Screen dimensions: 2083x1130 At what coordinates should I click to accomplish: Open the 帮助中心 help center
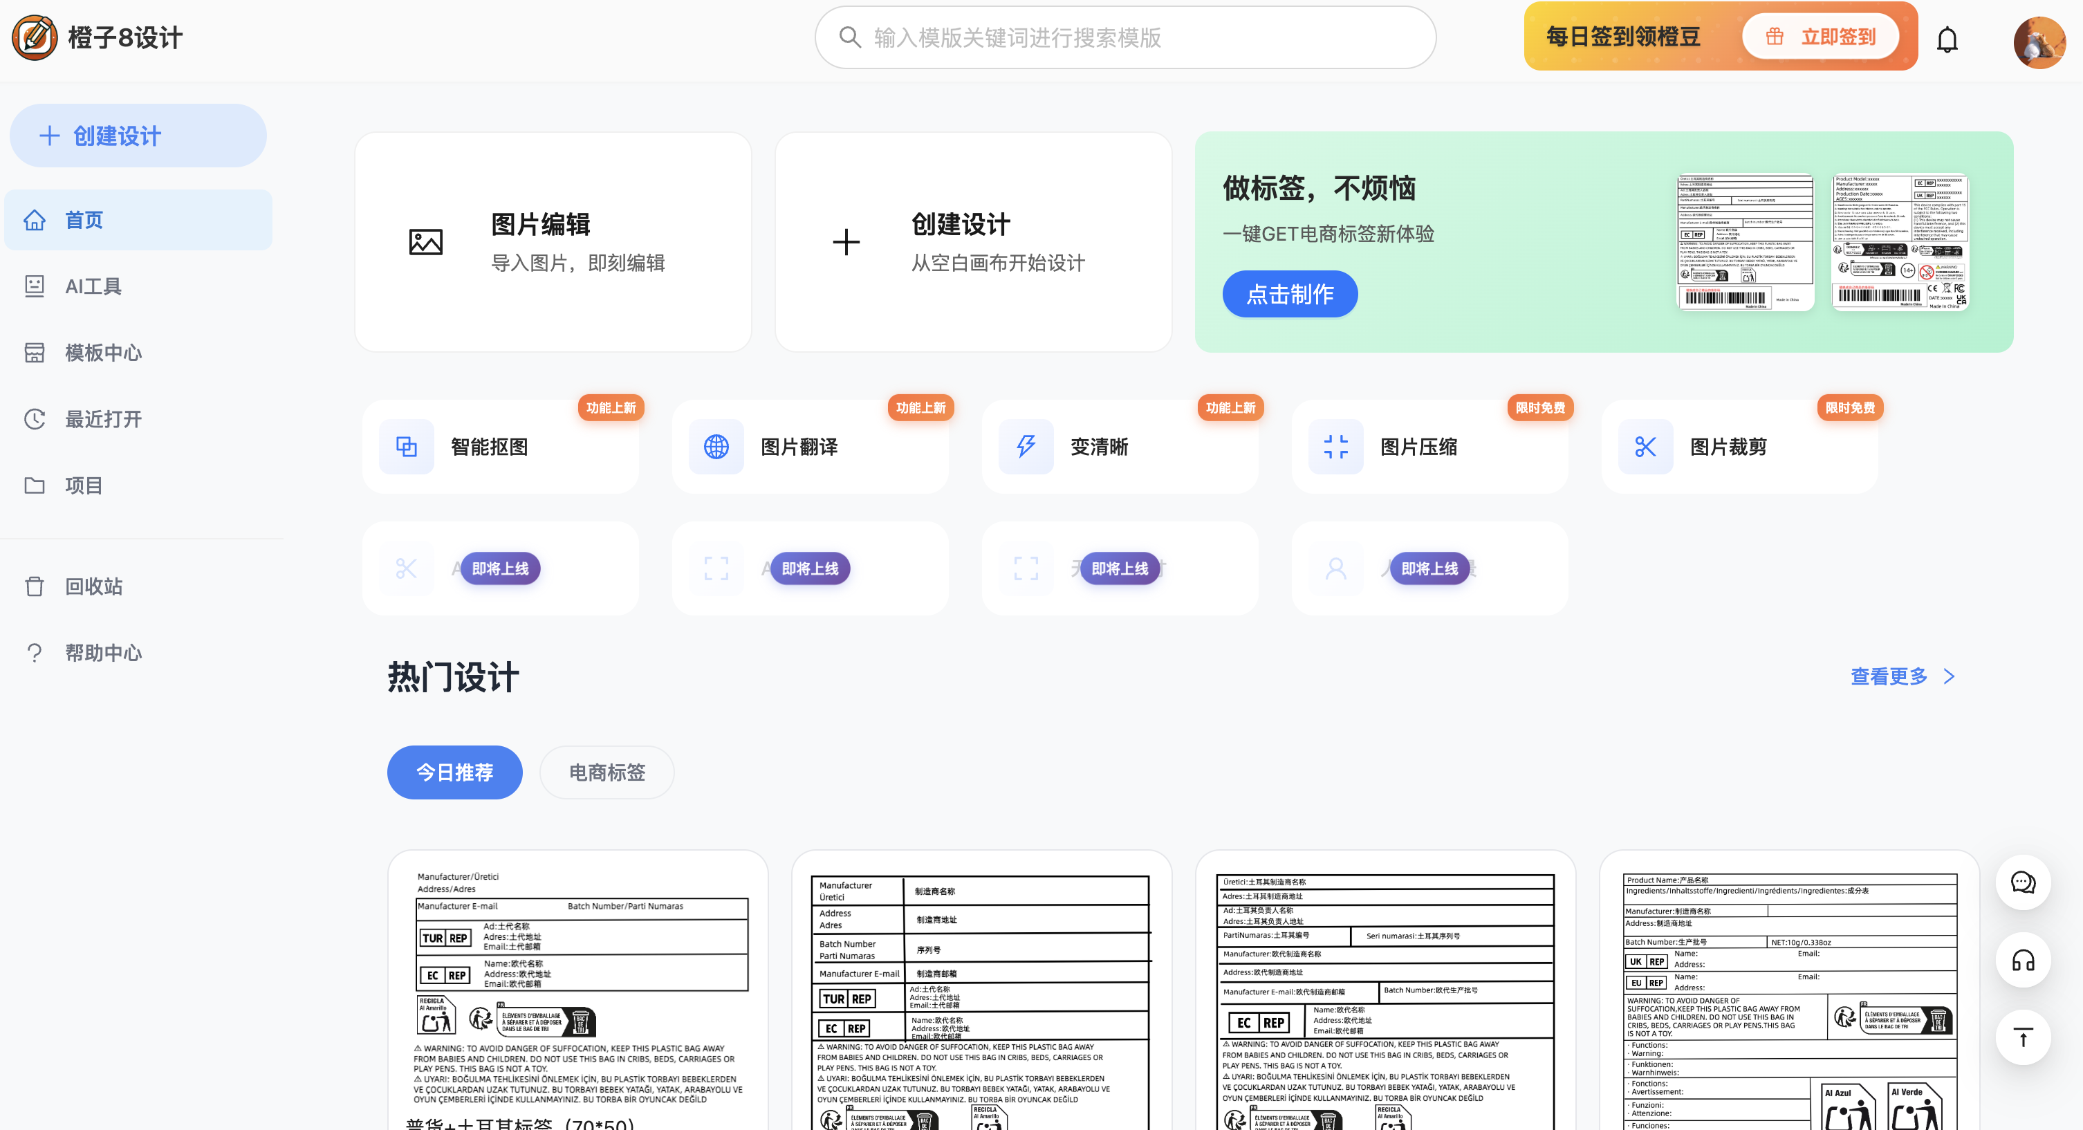pyautogui.click(x=104, y=652)
